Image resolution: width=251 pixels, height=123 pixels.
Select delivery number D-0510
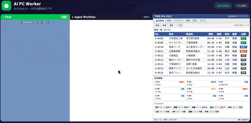[x=159, y=47]
